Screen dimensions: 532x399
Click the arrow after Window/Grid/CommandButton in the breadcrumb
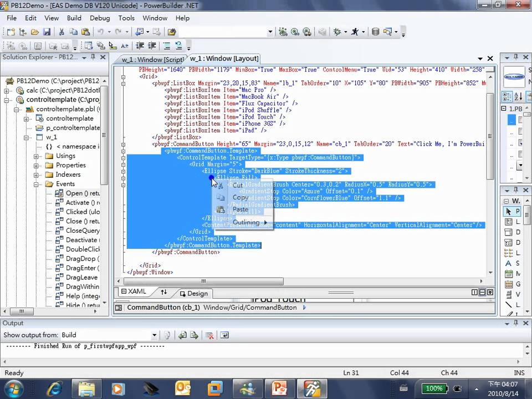[x=304, y=308]
